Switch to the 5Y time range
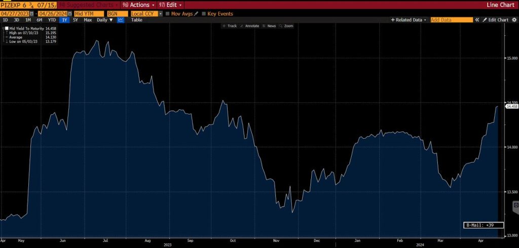Image resolution: width=519 pixels, height=248 pixels. click(x=76, y=20)
